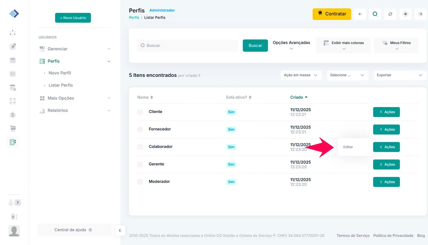Open the notifications bell icon
The height and width of the screenshot is (245, 428).
pos(11,203)
